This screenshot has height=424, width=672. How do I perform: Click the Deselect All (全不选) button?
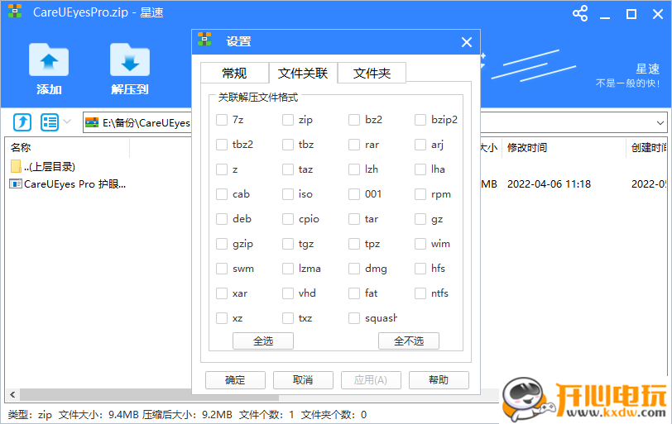[409, 341]
